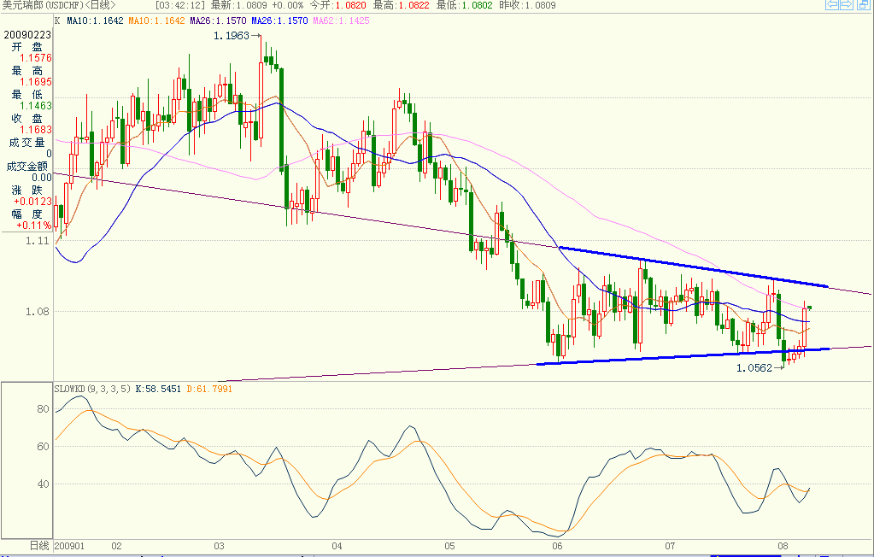Viewport: 874px width, 557px height.
Task: Click the 1.0562 low price annotation
Action: click(754, 368)
